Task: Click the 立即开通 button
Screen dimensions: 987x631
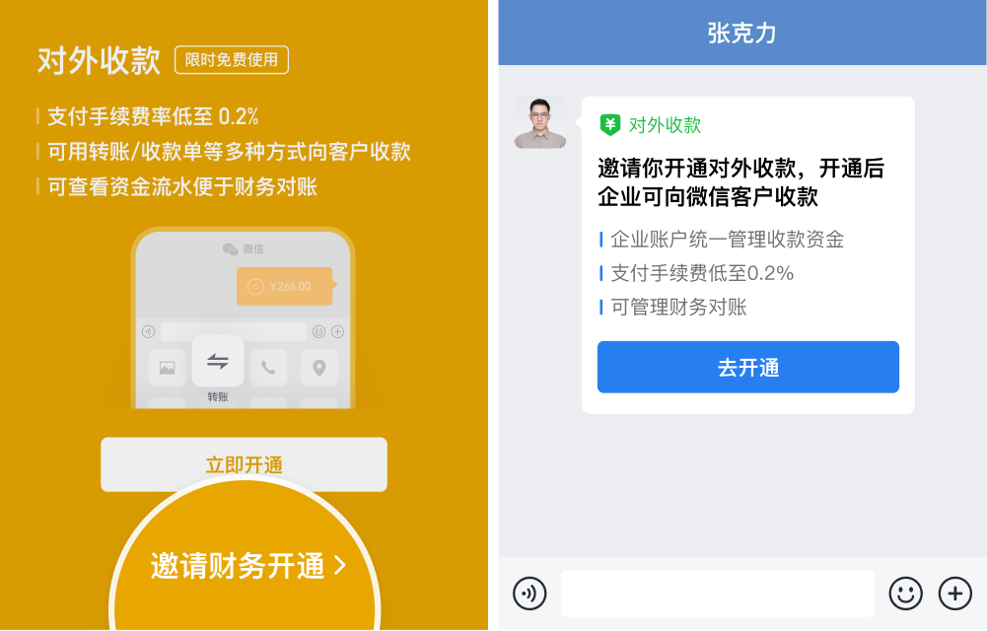Action: (244, 464)
